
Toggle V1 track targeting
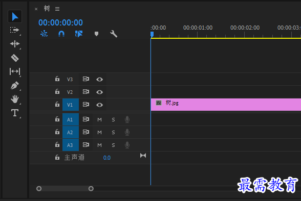(71, 105)
